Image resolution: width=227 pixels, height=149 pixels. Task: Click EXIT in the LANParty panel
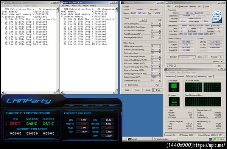(72, 106)
